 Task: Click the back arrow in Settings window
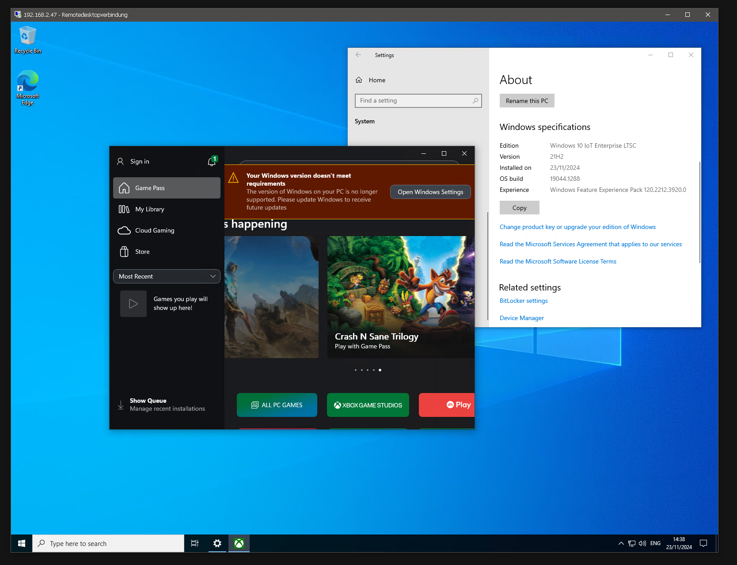(358, 55)
